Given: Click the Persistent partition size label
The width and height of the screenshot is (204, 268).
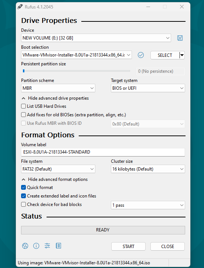Looking at the screenshot, I should [x=44, y=64].
